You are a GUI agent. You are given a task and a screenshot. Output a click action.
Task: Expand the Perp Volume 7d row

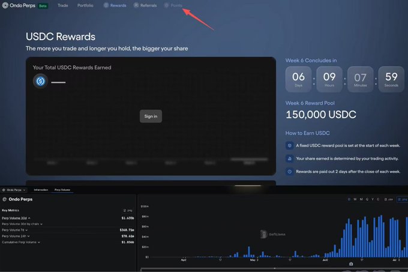coord(15,230)
